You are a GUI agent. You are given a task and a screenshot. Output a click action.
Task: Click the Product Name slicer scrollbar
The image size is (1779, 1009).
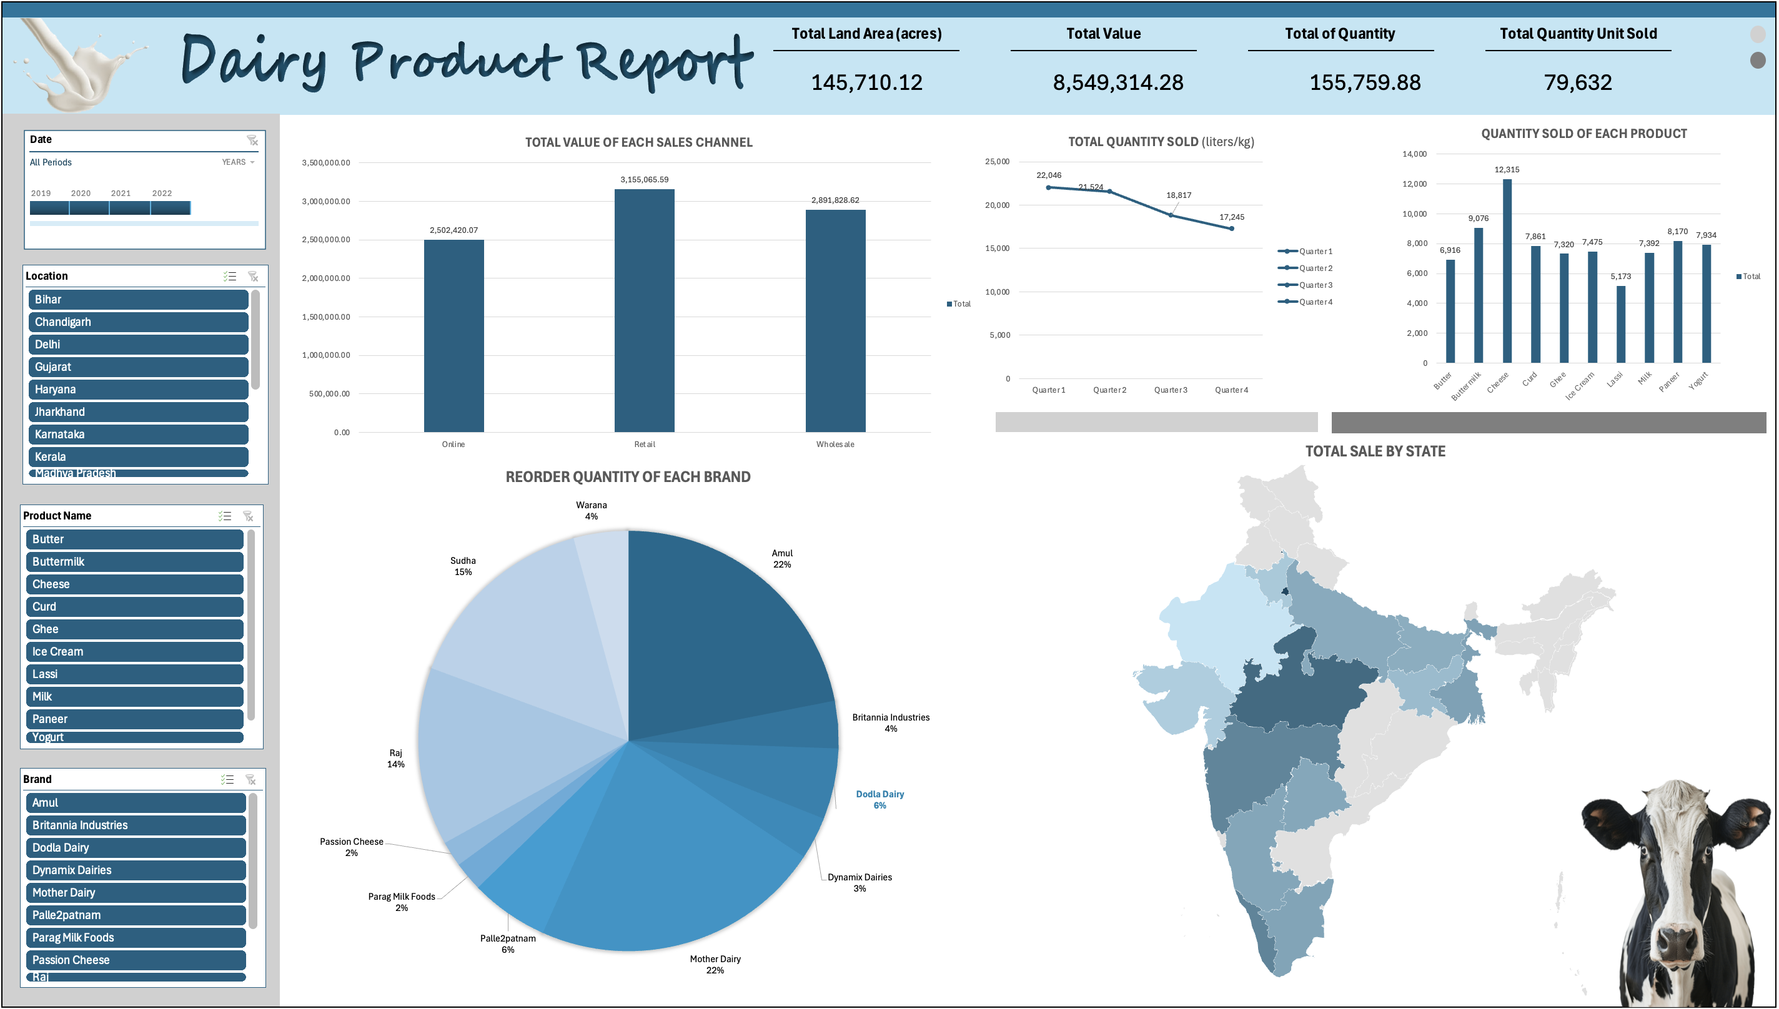(x=251, y=625)
